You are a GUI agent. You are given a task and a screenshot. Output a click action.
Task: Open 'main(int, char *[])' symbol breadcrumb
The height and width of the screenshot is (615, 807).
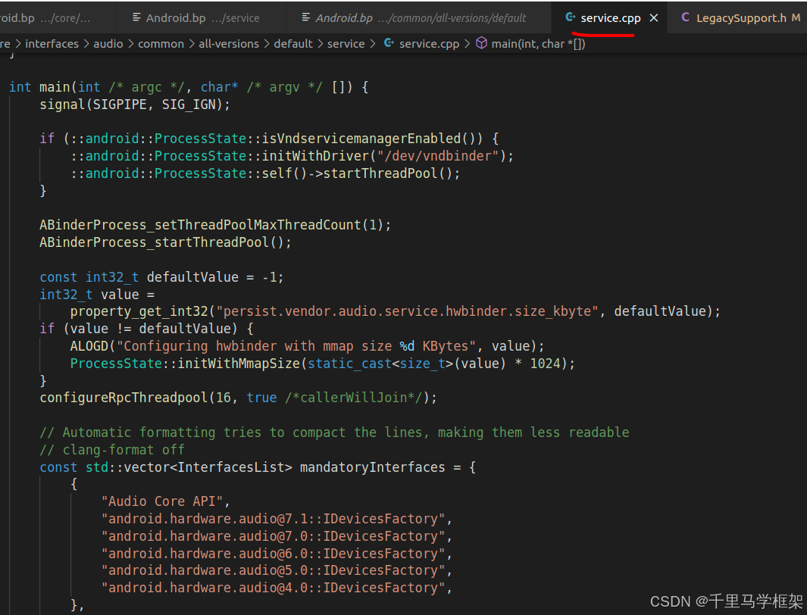point(538,44)
